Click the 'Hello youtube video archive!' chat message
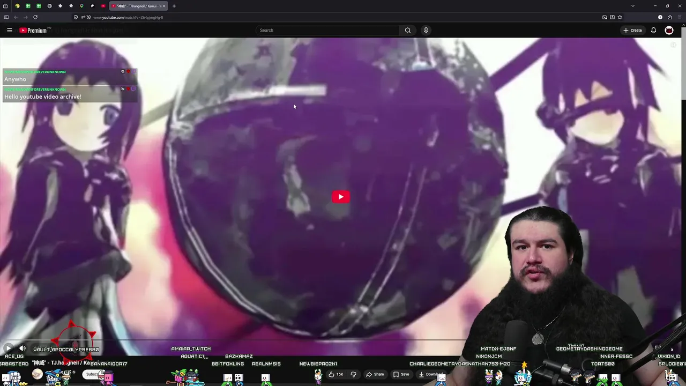This screenshot has width=686, height=386. pyautogui.click(x=43, y=96)
